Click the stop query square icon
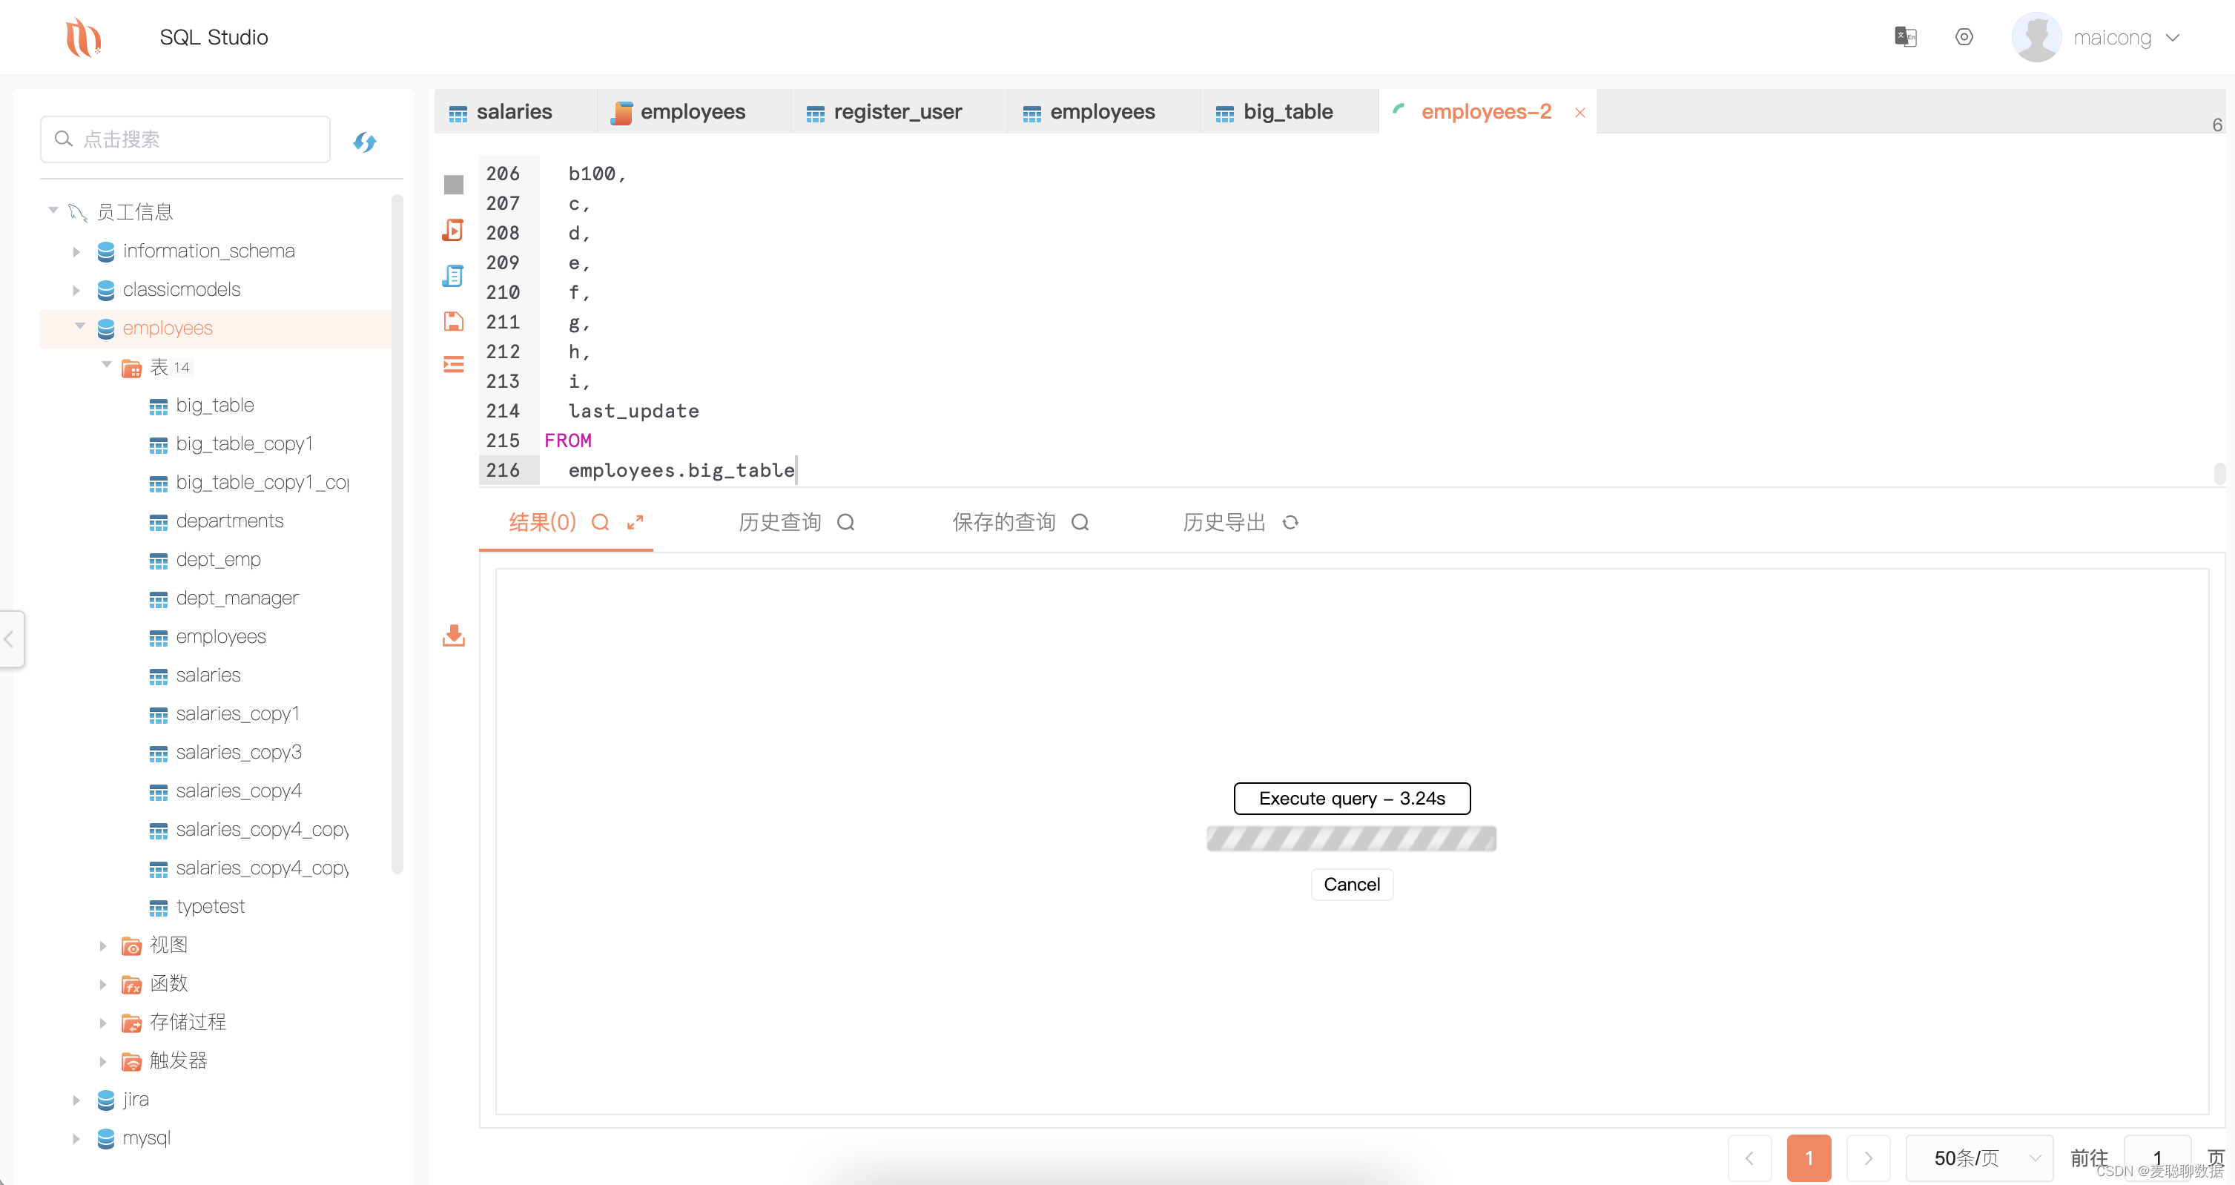 pos(453,185)
